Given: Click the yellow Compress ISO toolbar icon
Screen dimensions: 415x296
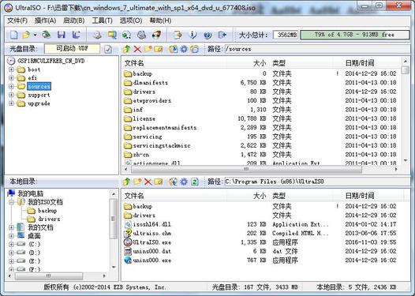Looking at the screenshot, I should point(112,35).
